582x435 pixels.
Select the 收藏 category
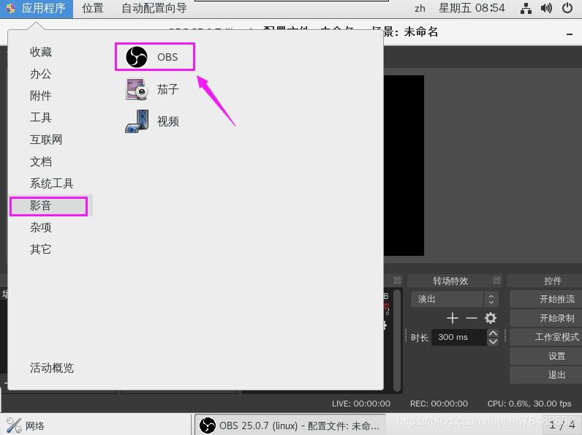tap(41, 52)
